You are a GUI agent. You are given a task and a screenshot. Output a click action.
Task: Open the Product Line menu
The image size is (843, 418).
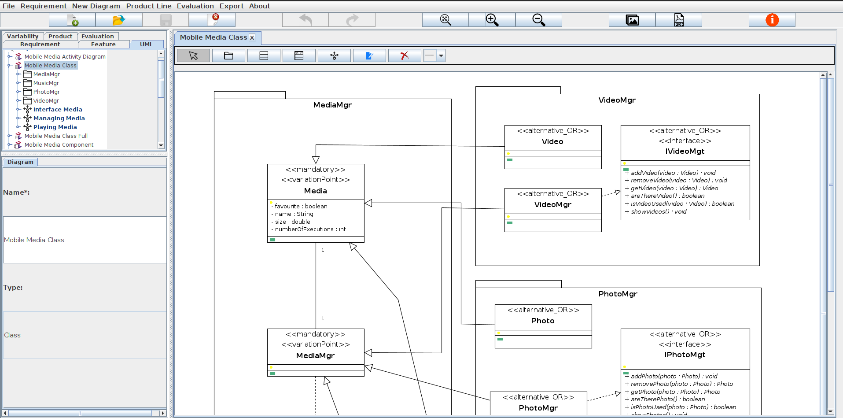(x=148, y=6)
